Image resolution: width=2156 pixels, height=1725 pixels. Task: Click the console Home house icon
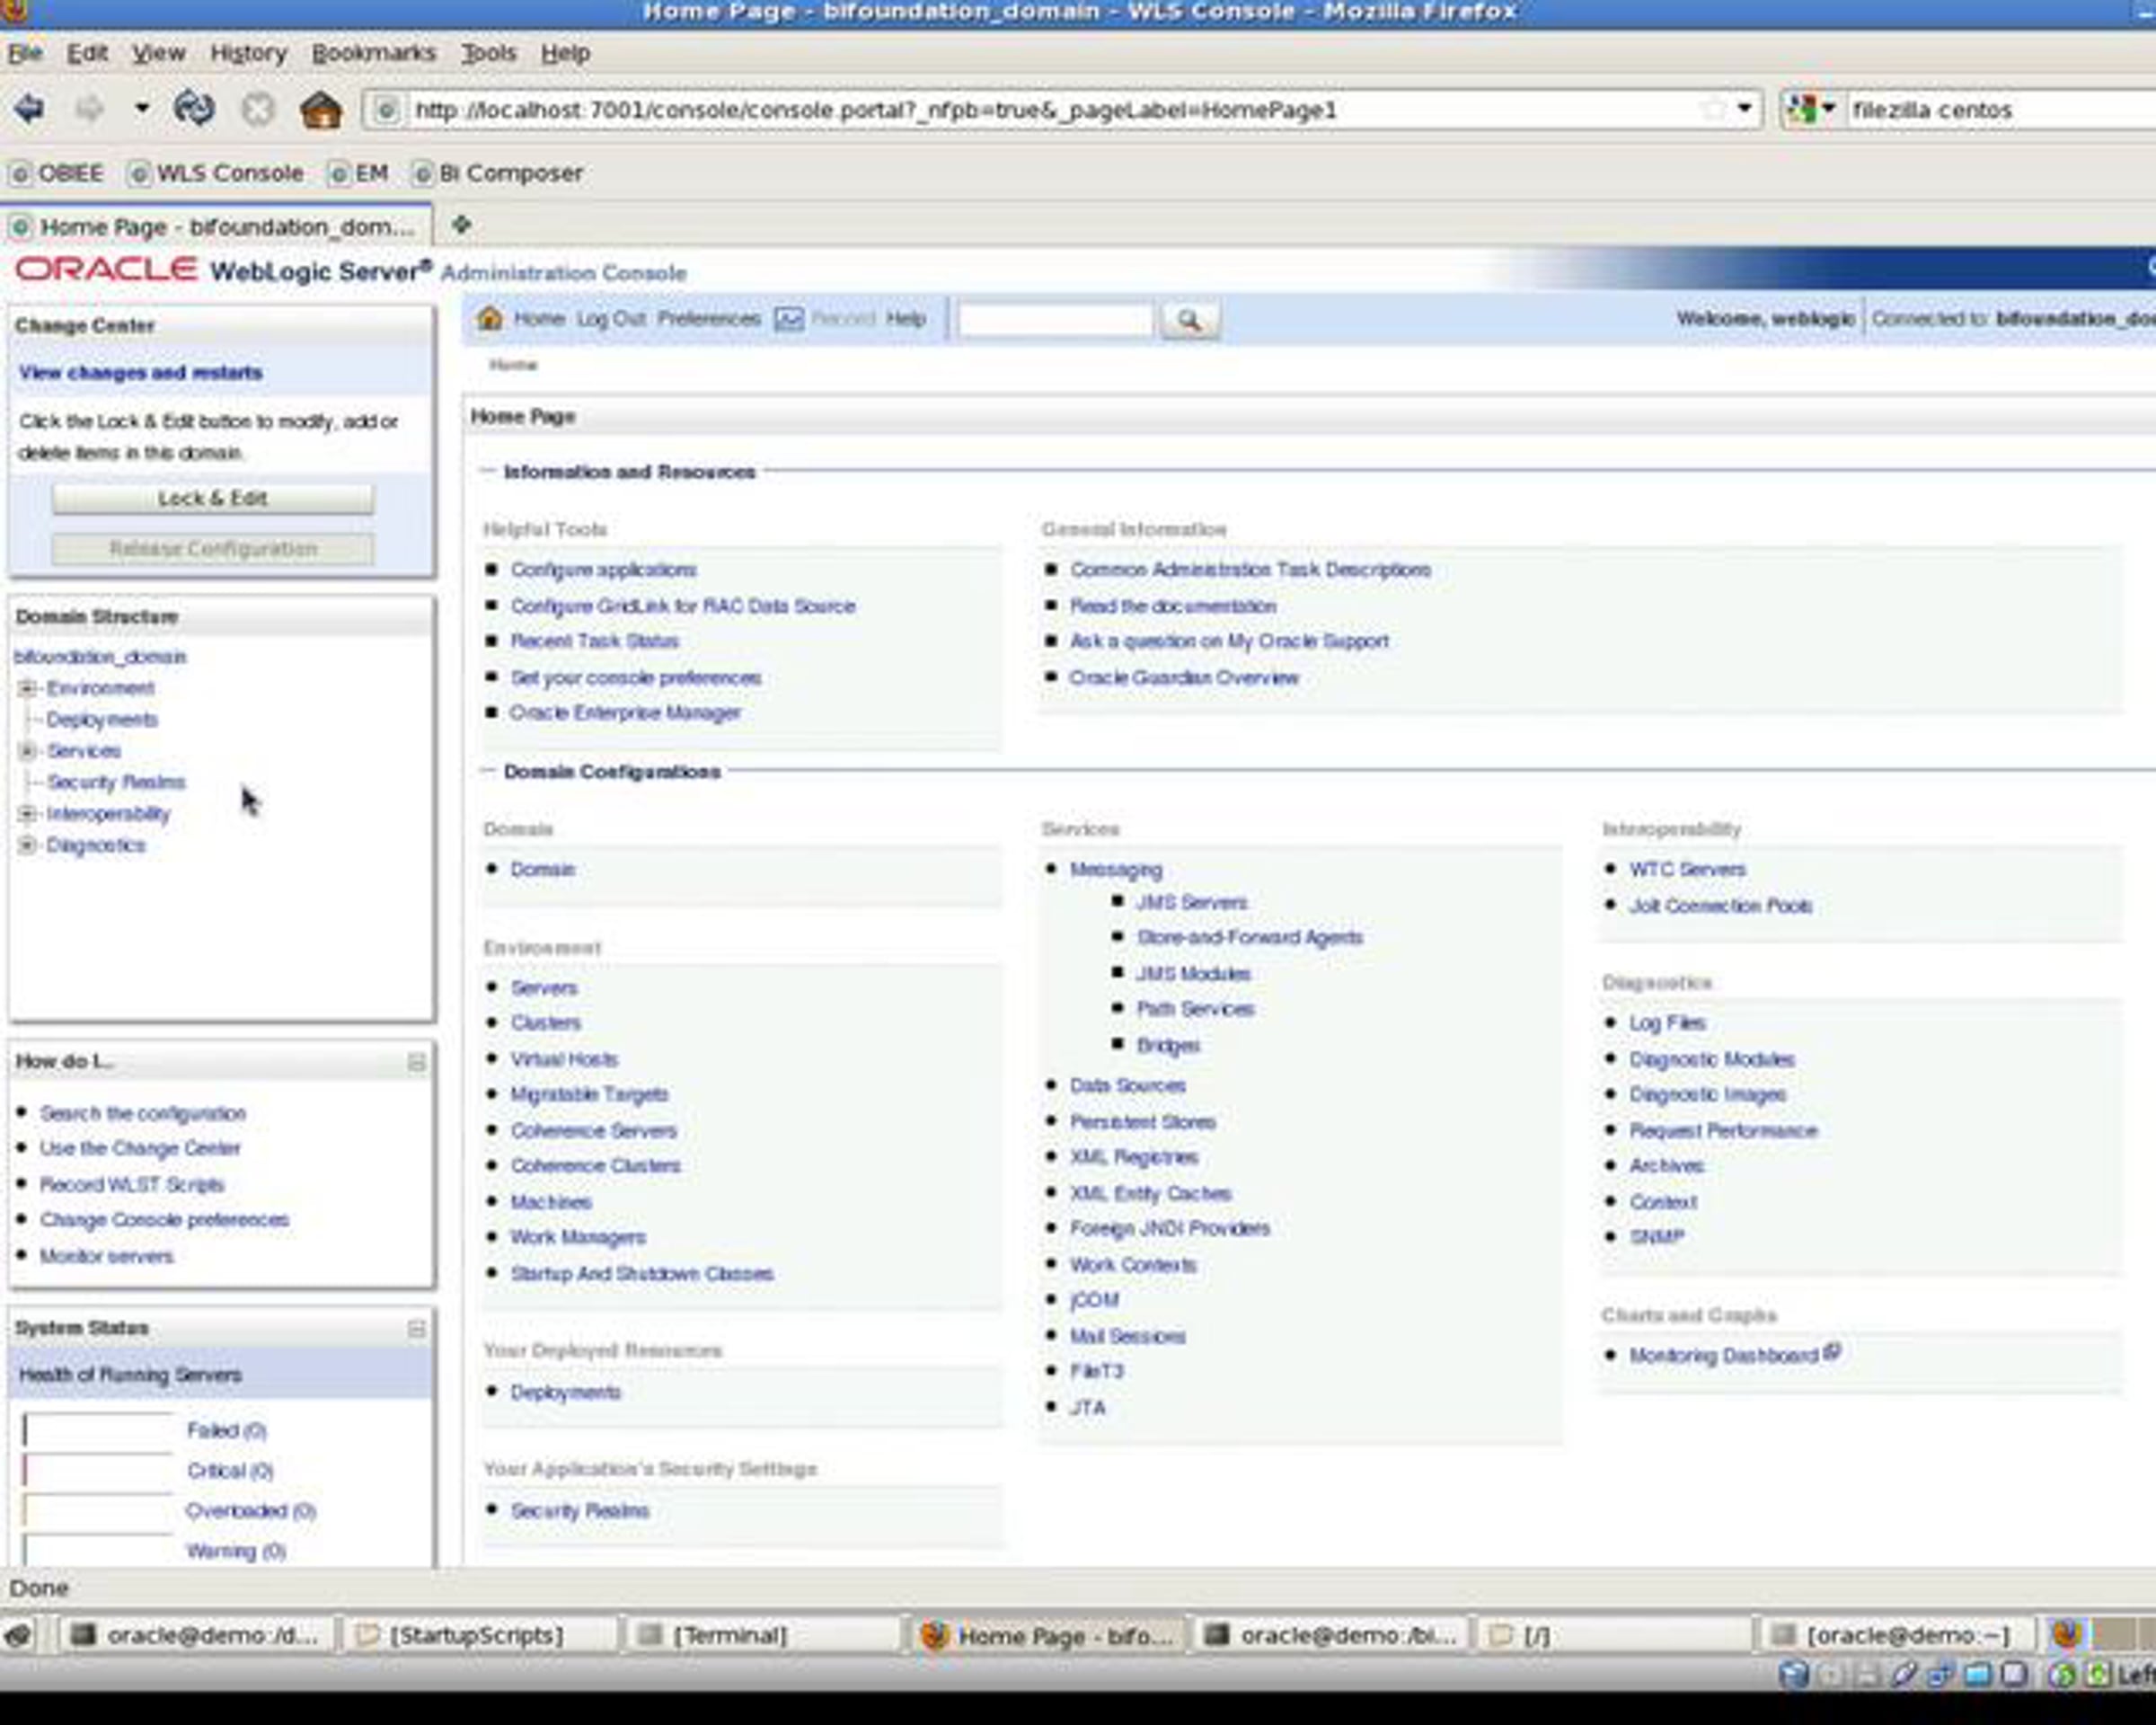(x=490, y=319)
